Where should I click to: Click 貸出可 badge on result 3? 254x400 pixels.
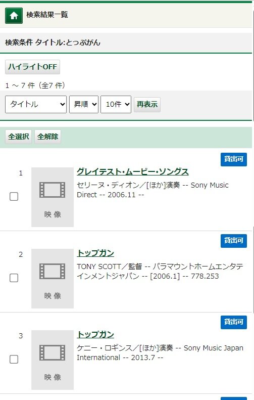(234, 322)
